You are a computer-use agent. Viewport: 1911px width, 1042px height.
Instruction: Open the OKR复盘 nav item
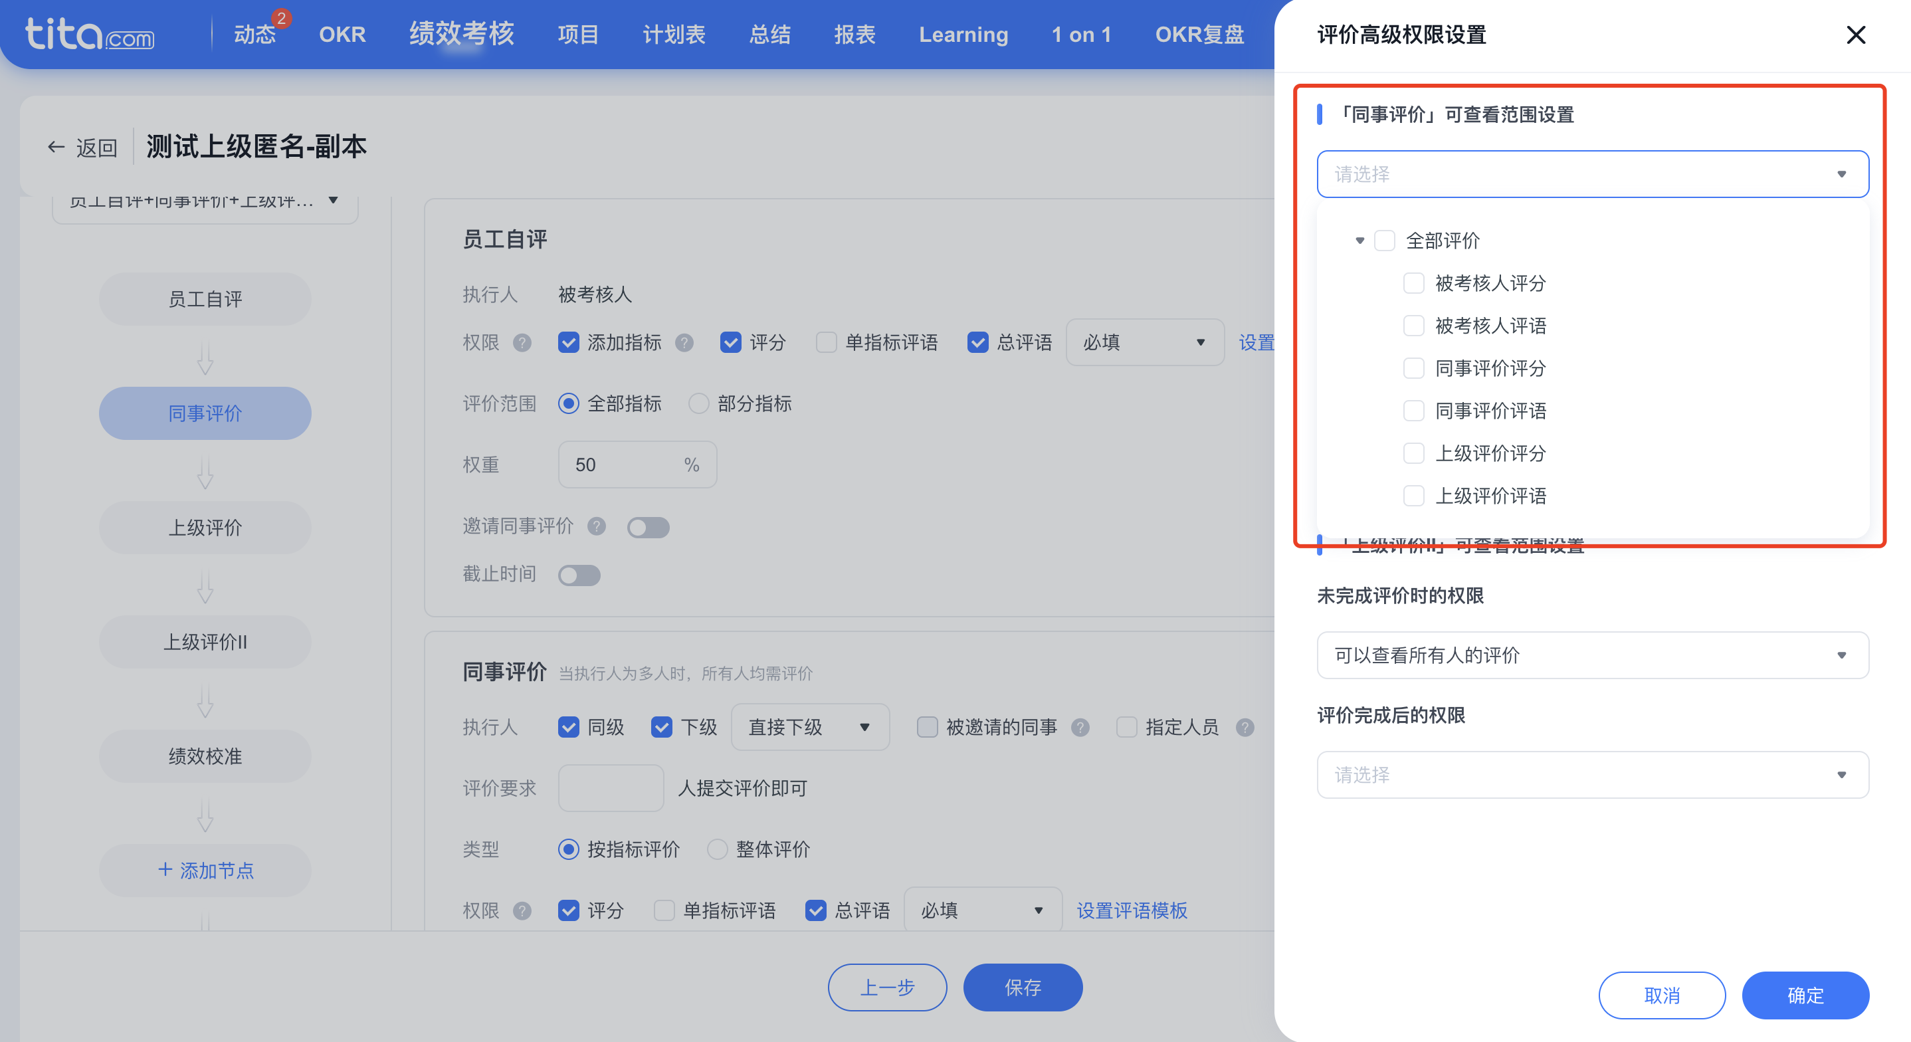(x=1199, y=34)
